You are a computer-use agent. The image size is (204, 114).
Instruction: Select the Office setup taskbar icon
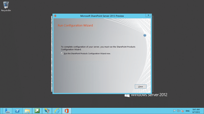[67, 111]
